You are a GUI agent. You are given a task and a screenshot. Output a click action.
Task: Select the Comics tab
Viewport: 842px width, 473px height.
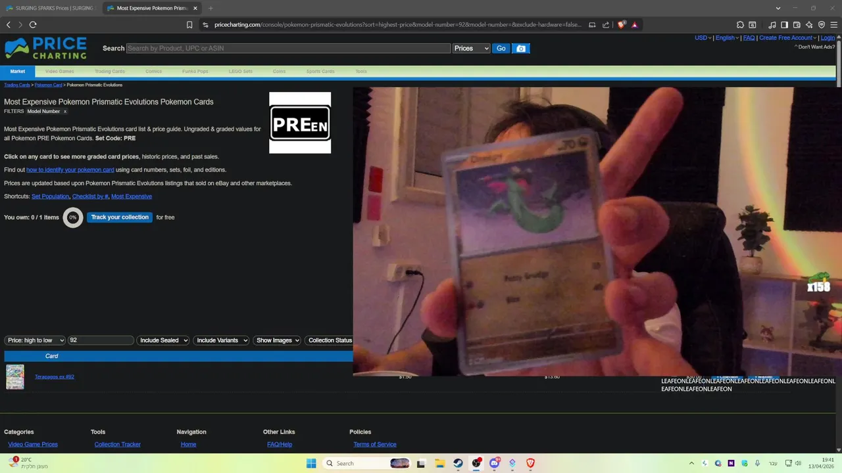(153, 72)
